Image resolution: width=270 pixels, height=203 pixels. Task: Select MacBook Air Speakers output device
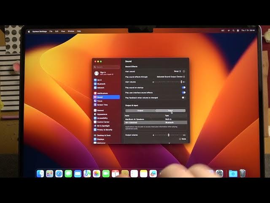pos(156,119)
